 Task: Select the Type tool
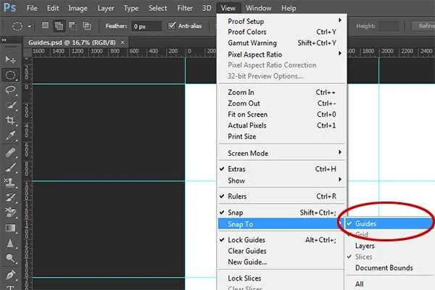click(x=11, y=288)
